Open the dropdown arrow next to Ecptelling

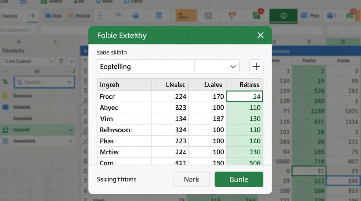click(x=233, y=67)
